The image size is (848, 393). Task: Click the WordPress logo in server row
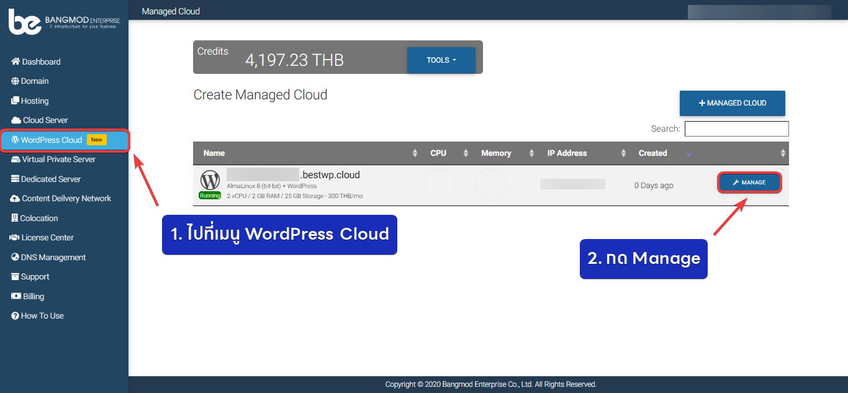[210, 180]
